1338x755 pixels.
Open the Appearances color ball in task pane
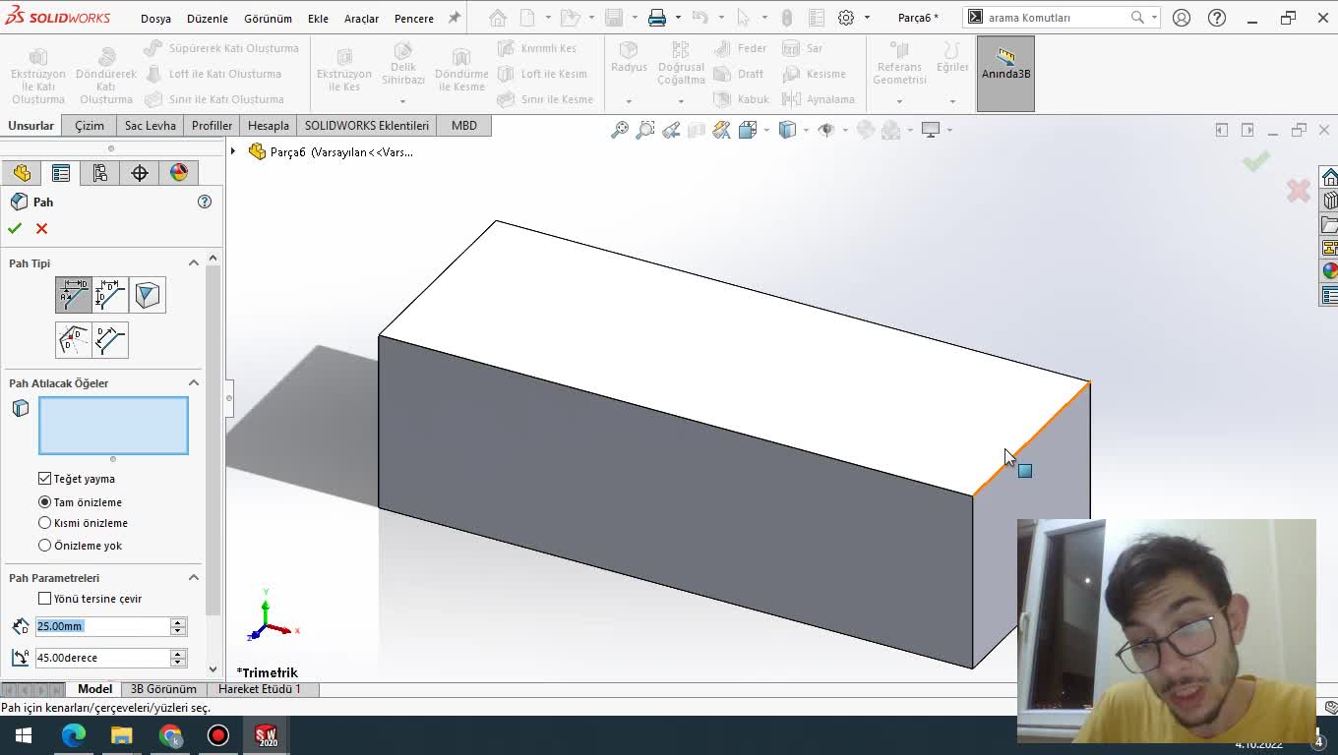coord(1329,271)
